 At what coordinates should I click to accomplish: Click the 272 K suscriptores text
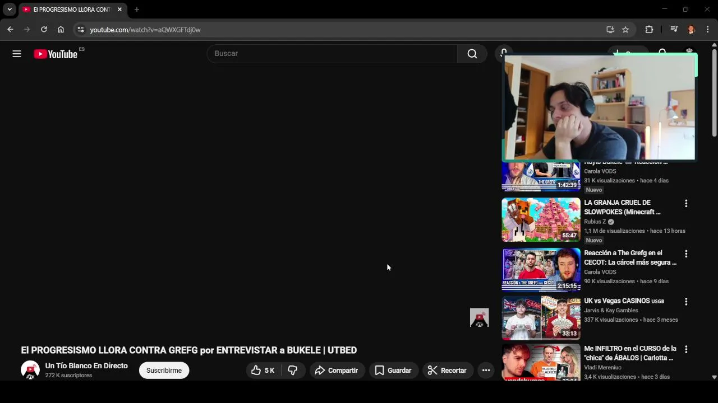pos(68,376)
